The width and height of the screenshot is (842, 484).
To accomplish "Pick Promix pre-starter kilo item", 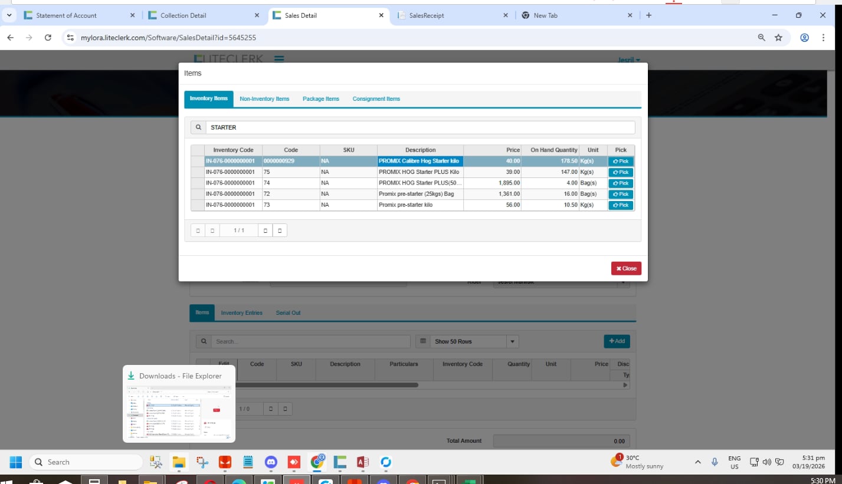I will click(620, 205).
